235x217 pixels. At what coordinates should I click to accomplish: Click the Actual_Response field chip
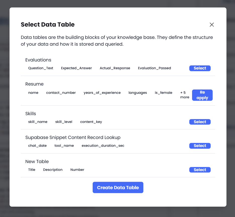pos(115,68)
